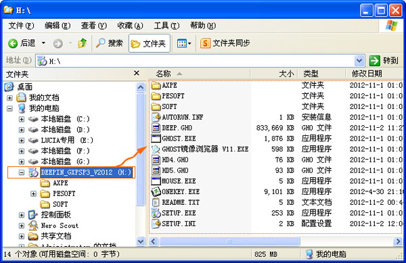
Task: Expand 本地磁盘 (C:) node
Action: point(22,119)
